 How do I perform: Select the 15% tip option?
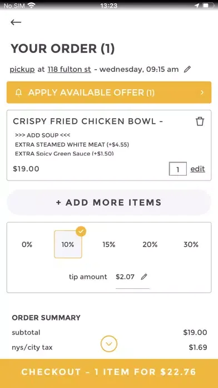click(109, 245)
